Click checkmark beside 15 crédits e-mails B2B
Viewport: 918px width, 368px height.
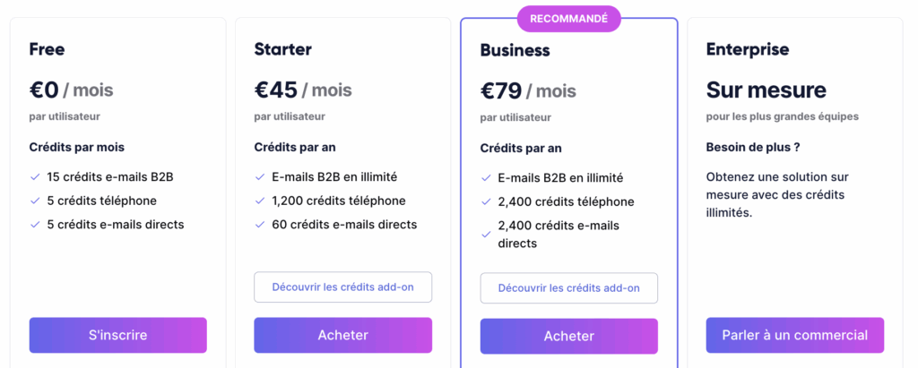(35, 177)
